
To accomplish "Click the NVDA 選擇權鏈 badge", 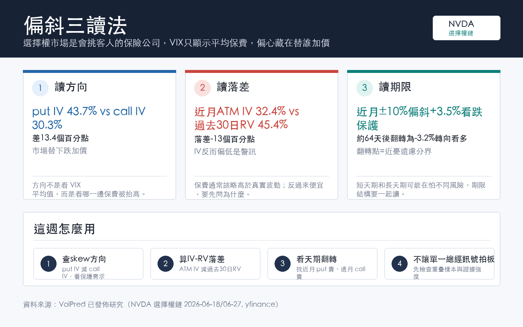I will click(466, 28).
